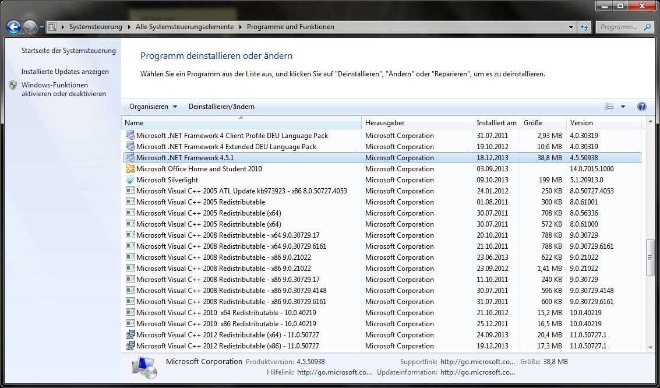The image size is (660, 388).
Task: Click icon of Visual C++ 2012 Redistributable (x86)
Action: pyautogui.click(x=130, y=345)
